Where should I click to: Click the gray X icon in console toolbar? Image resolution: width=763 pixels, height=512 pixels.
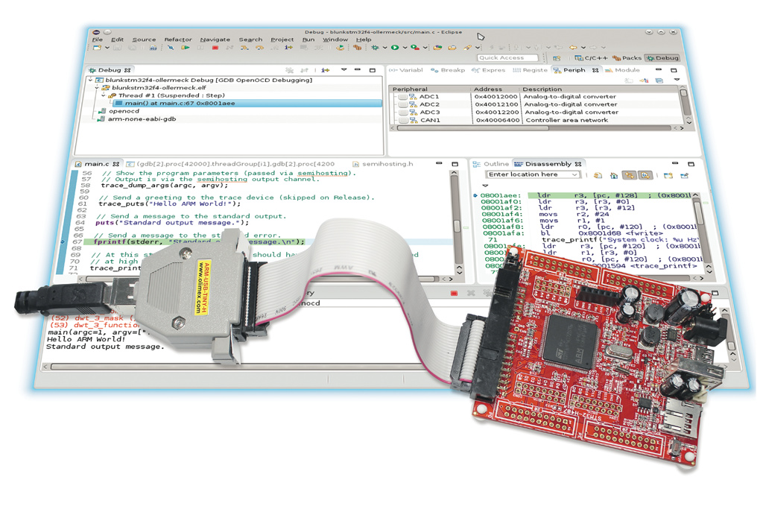471,293
